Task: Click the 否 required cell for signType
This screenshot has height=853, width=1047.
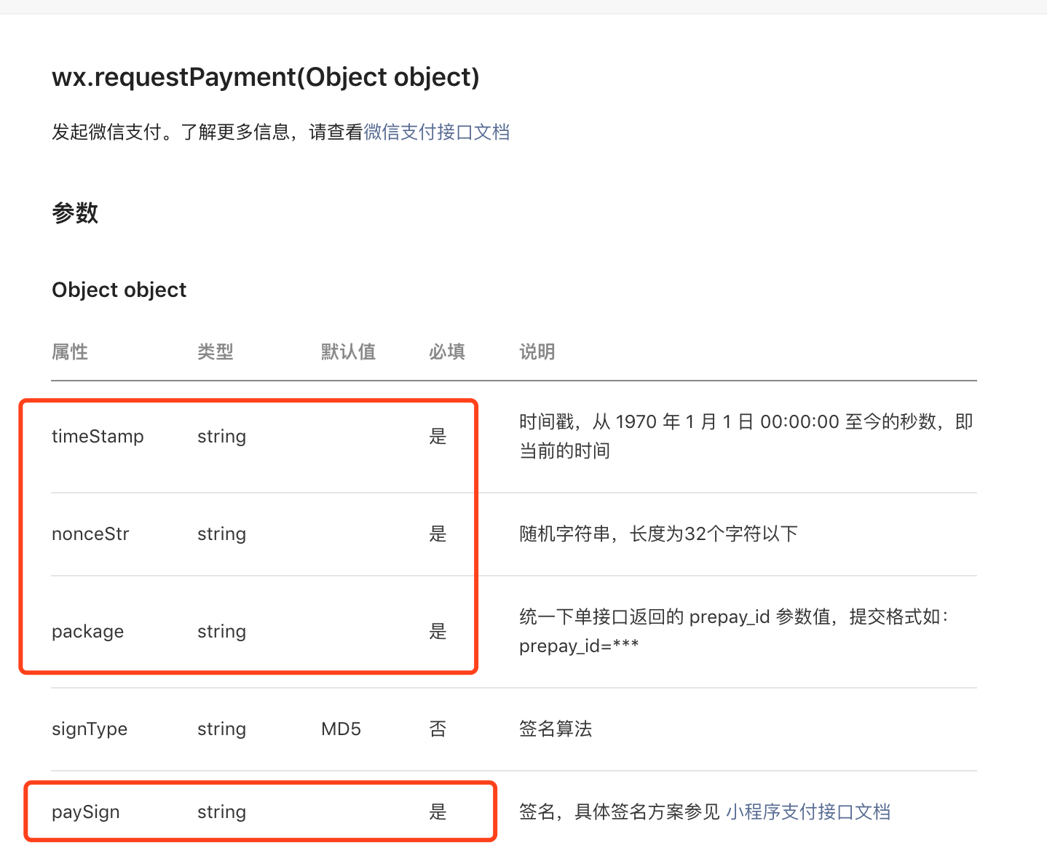Action: (438, 729)
